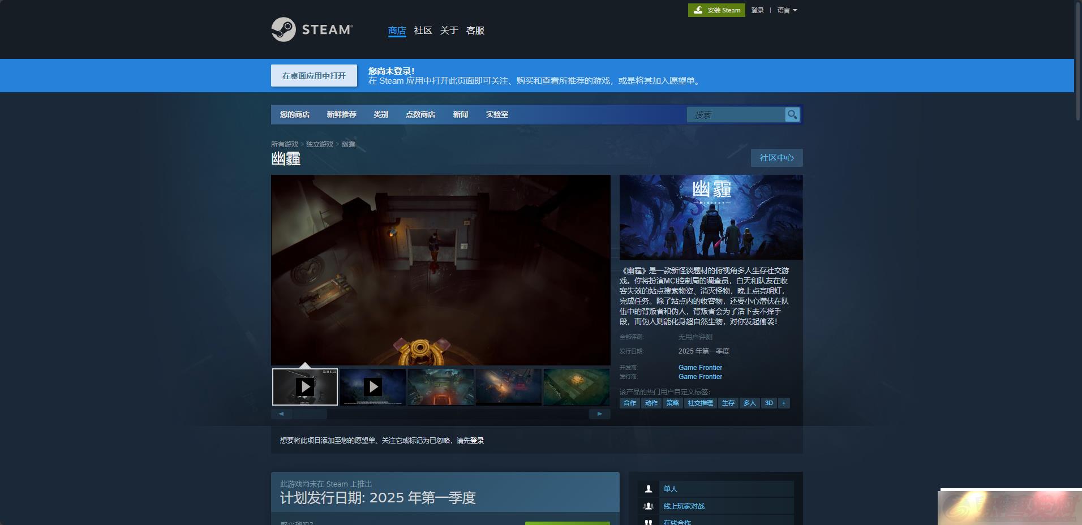
Task: Select the 动作 tag
Action: tap(651, 403)
